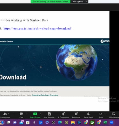Open the Reactions menu
This screenshot has height=126, width=119.
click(76, 115)
